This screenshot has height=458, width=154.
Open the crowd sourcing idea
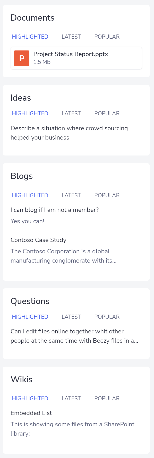click(69, 133)
